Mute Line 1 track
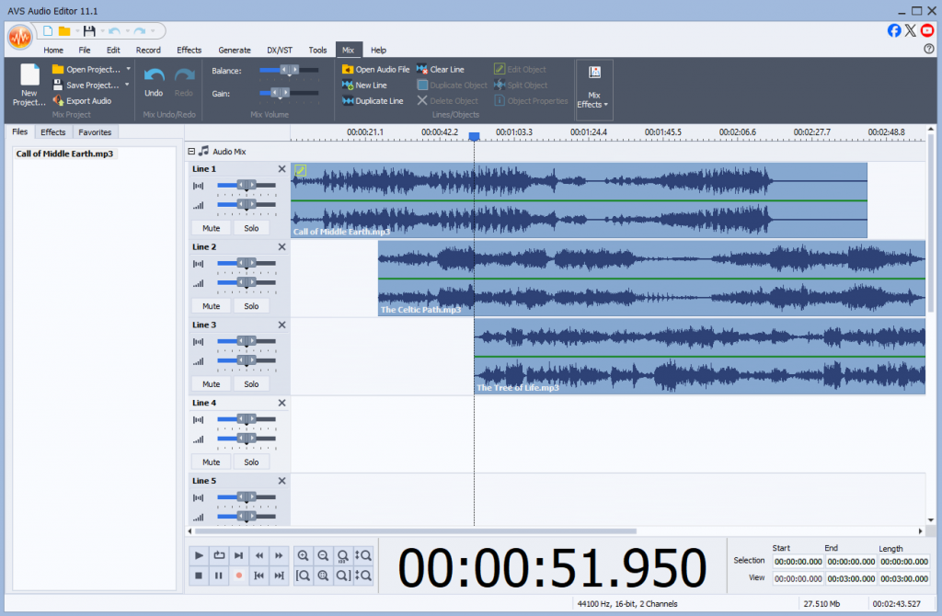Image resolution: width=942 pixels, height=616 pixels. pyautogui.click(x=211, y=228)
